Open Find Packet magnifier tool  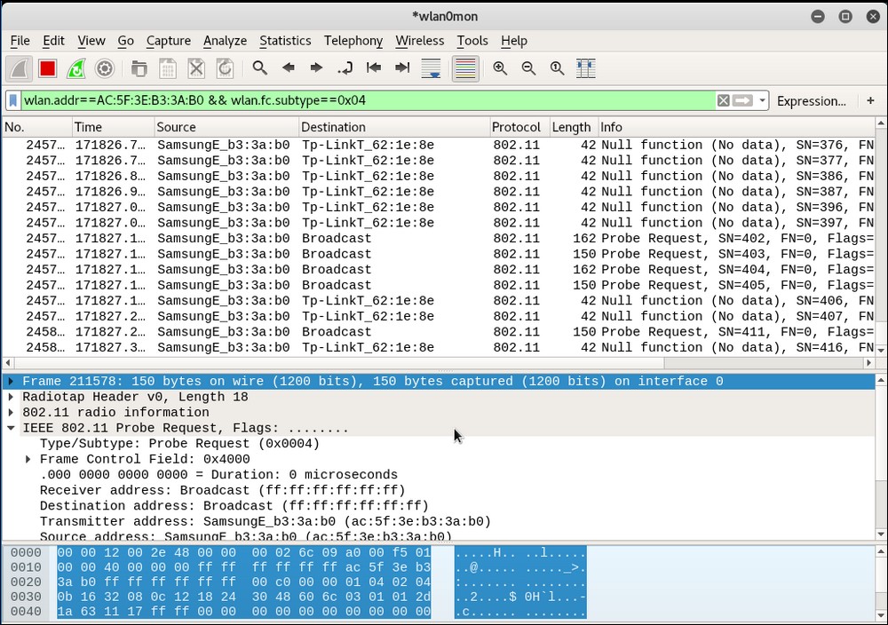coord(260,68)
